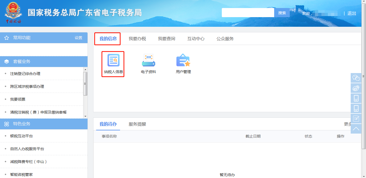Open the 纳税人信息 icon

(113, 60)
